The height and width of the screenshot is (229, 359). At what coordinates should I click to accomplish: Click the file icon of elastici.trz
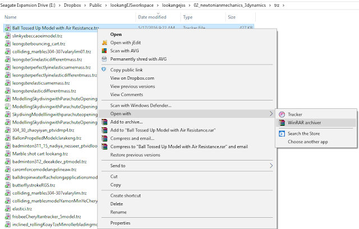(8, 209)
